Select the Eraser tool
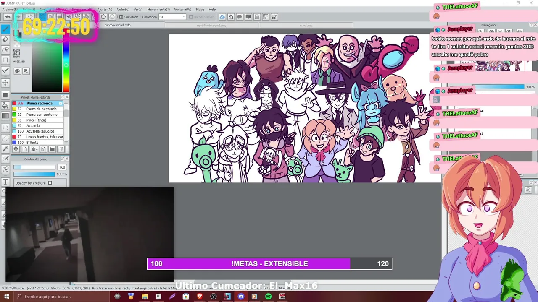Screen dimensions: 538x302 pyautogui.click(x=5, y=39)
